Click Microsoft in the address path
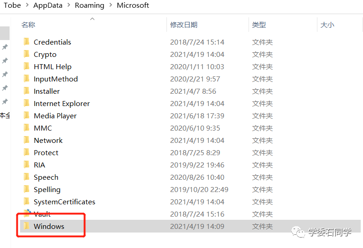Image resolution: width=363 pixels, height=248 pixels. 133,5
